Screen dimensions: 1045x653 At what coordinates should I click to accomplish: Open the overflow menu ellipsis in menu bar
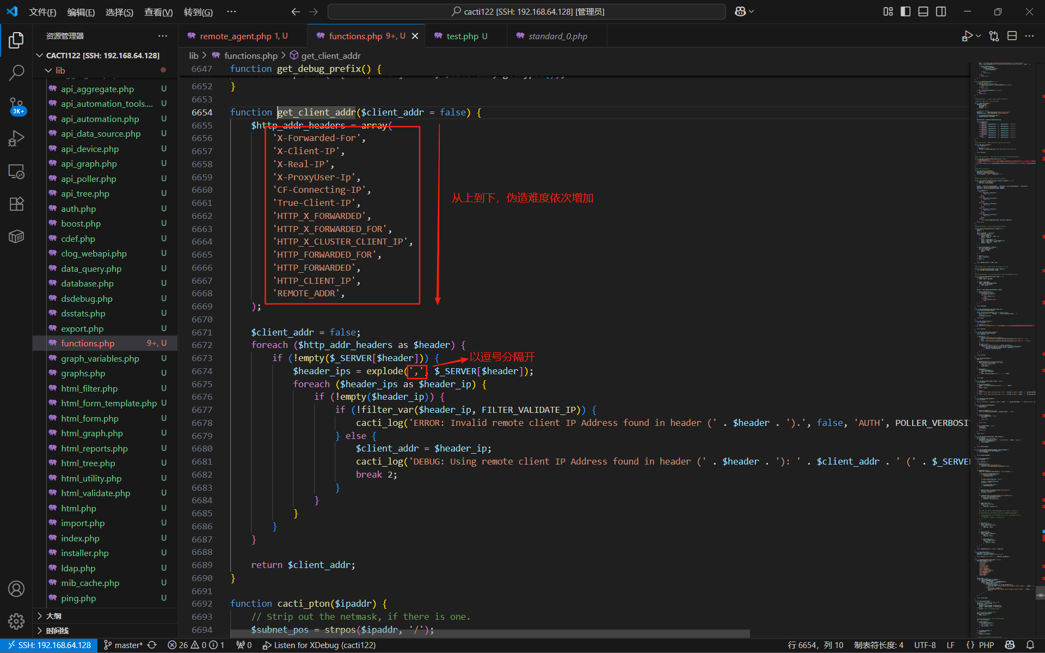point(231,11)
